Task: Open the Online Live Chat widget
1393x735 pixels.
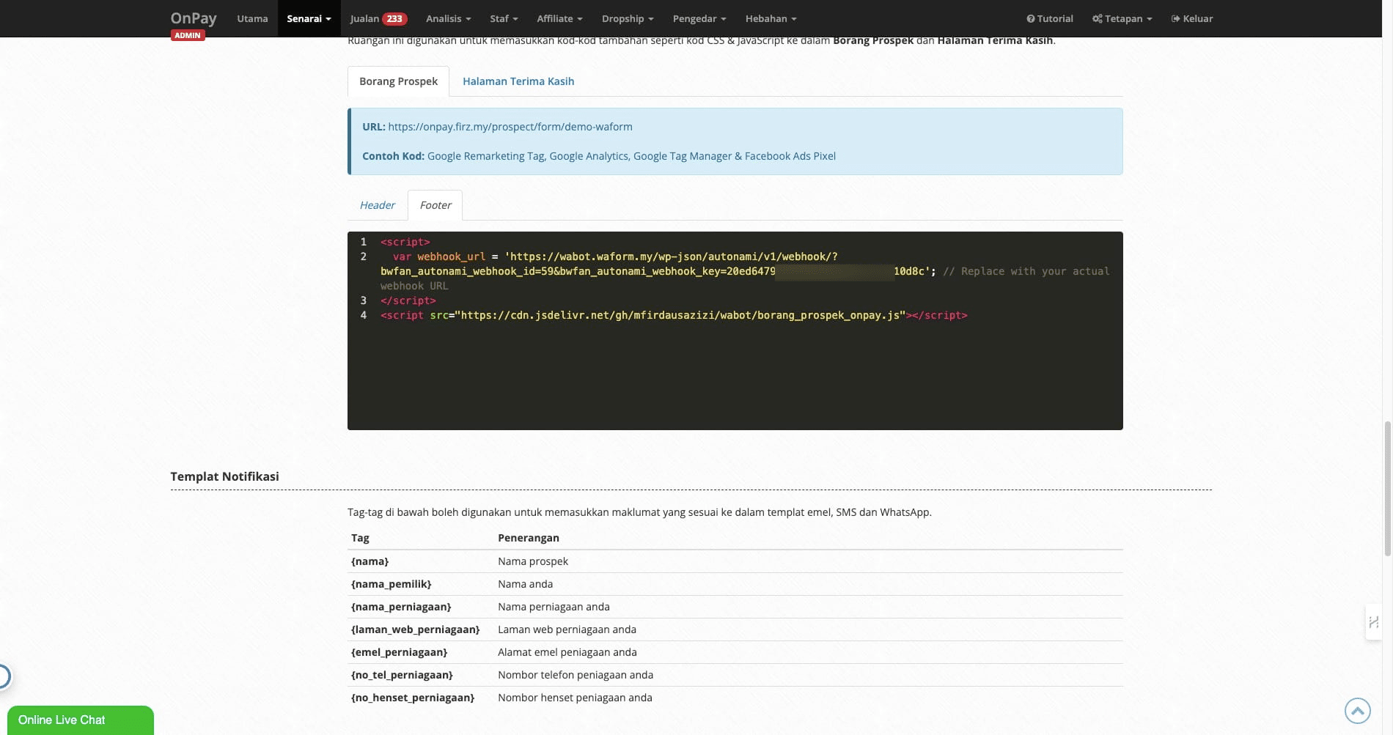Action: (81, 720)
